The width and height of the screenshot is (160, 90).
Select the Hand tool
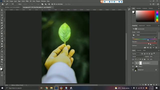pos(2,59)
